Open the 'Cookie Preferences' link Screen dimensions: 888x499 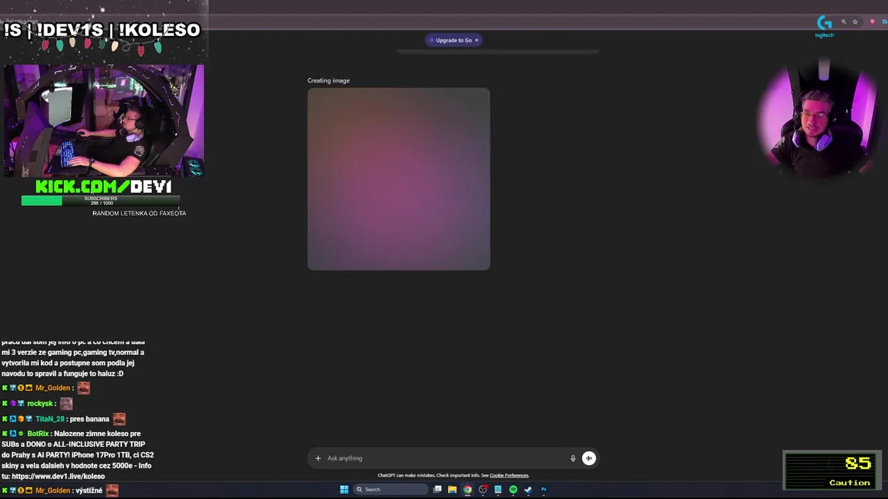coord(509,475)
